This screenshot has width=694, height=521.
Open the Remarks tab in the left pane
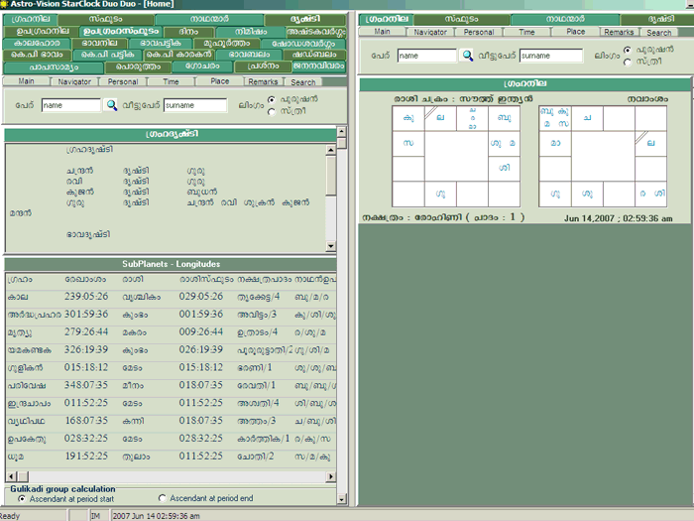(263, 82)
